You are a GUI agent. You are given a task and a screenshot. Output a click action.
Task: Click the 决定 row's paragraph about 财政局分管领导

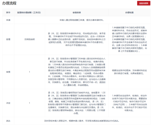pos(76,103)
